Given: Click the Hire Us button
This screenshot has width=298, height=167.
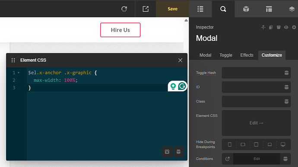Looking at the screenshot, I should pos(120,30).
